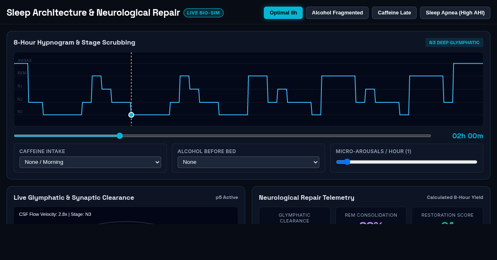The height and width of the screenshot is (260, 497).
Task: Click the Neurological Repair Telemetry heading
Action: pos(306,198)
